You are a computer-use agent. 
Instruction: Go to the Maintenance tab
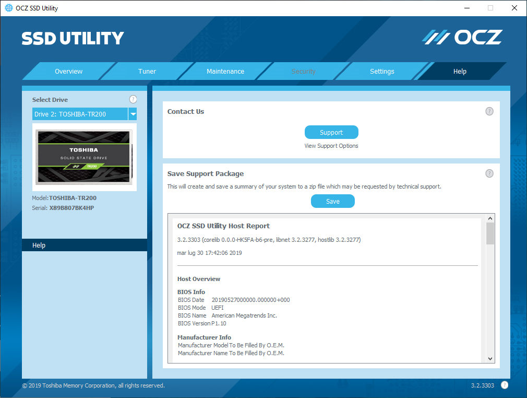225,72
